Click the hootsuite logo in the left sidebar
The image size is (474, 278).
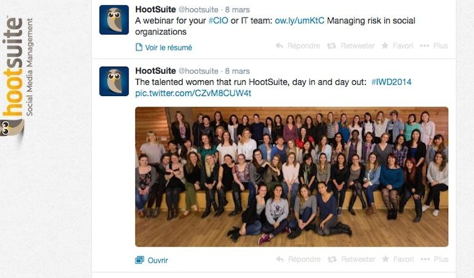(16, 77)
